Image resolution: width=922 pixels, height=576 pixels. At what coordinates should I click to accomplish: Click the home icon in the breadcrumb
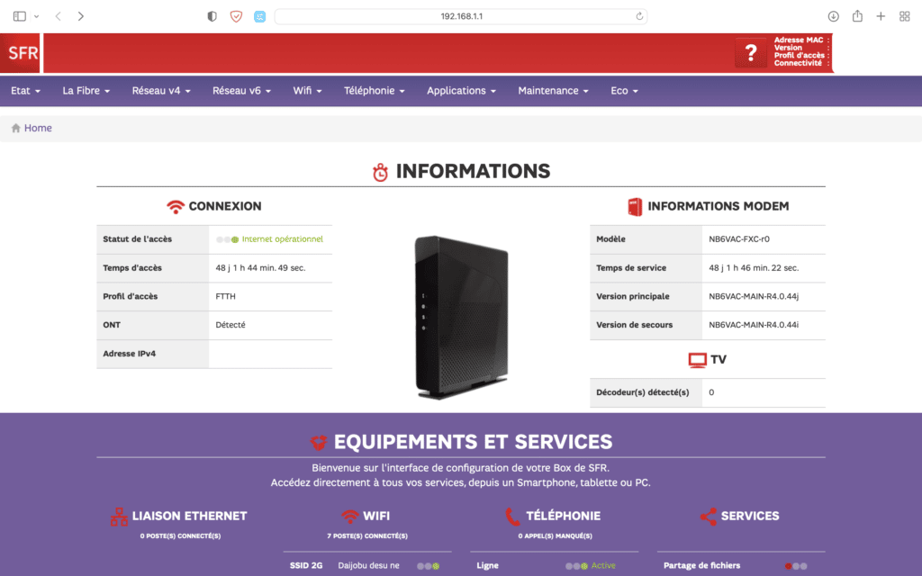pyautogui.click(x=16, y=128)
